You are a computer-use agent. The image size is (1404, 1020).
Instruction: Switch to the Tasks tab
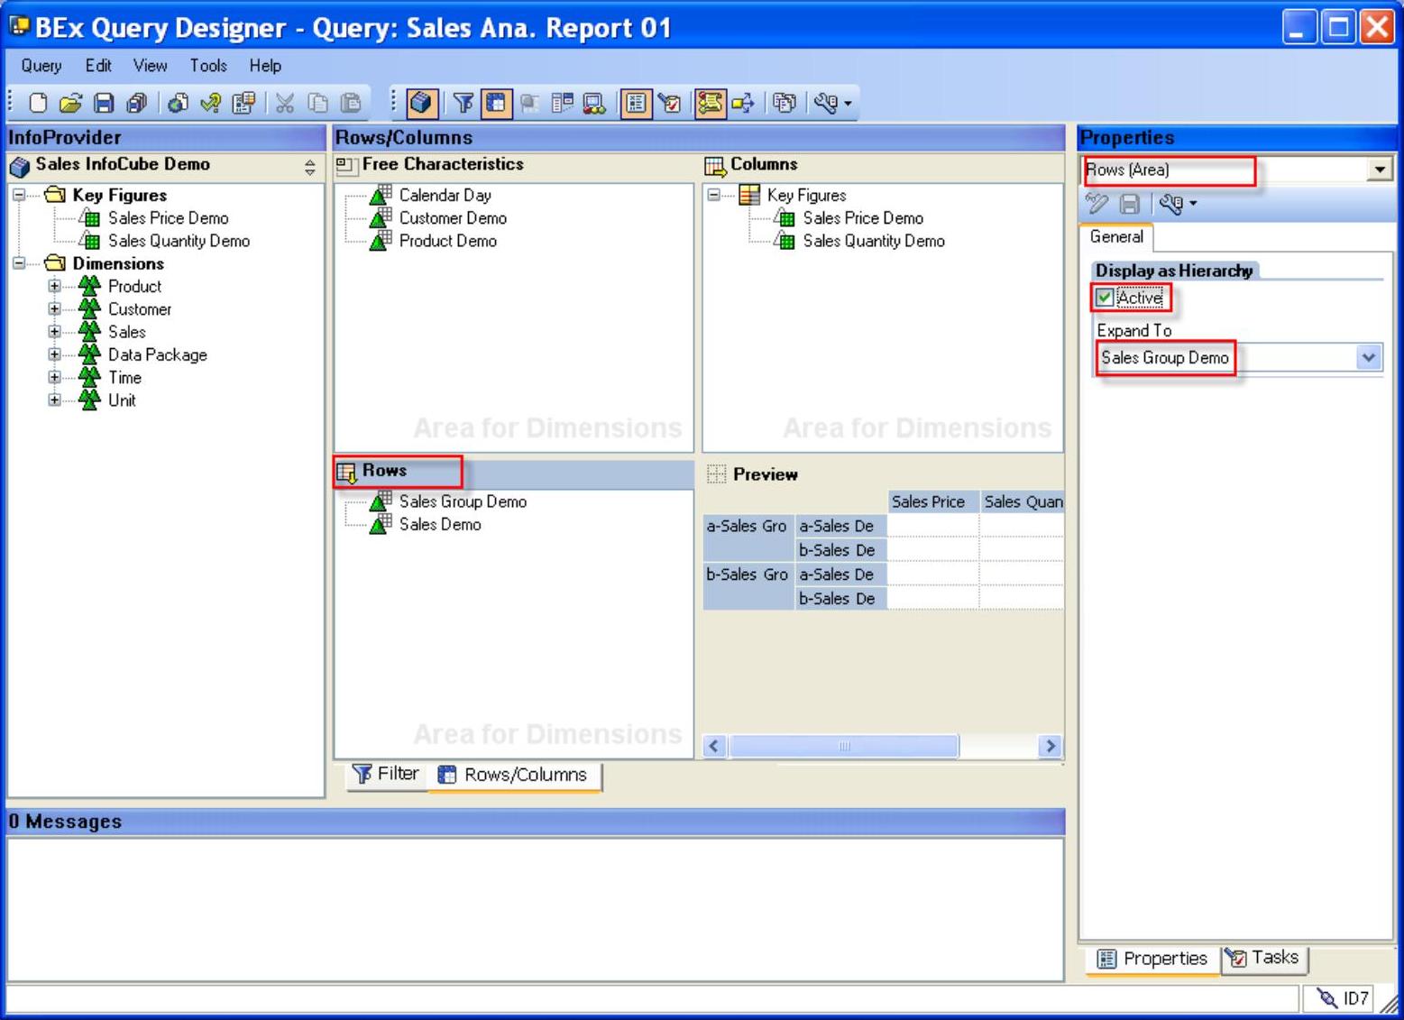(1264, 958)
